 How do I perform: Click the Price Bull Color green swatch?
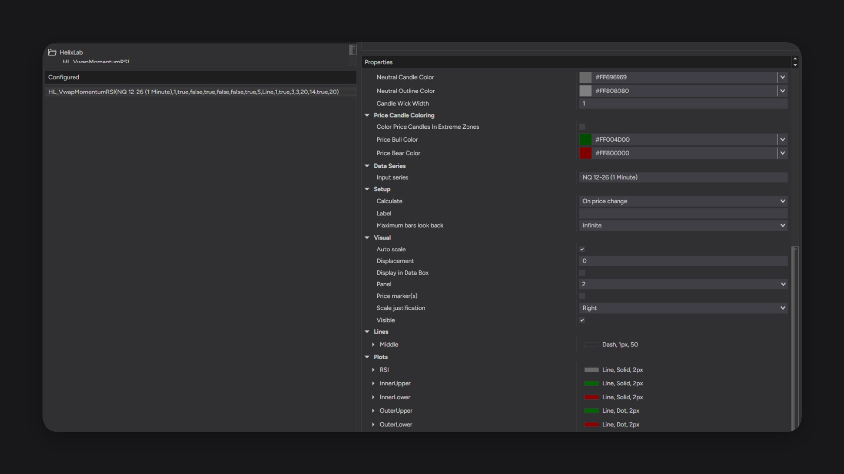586,140
